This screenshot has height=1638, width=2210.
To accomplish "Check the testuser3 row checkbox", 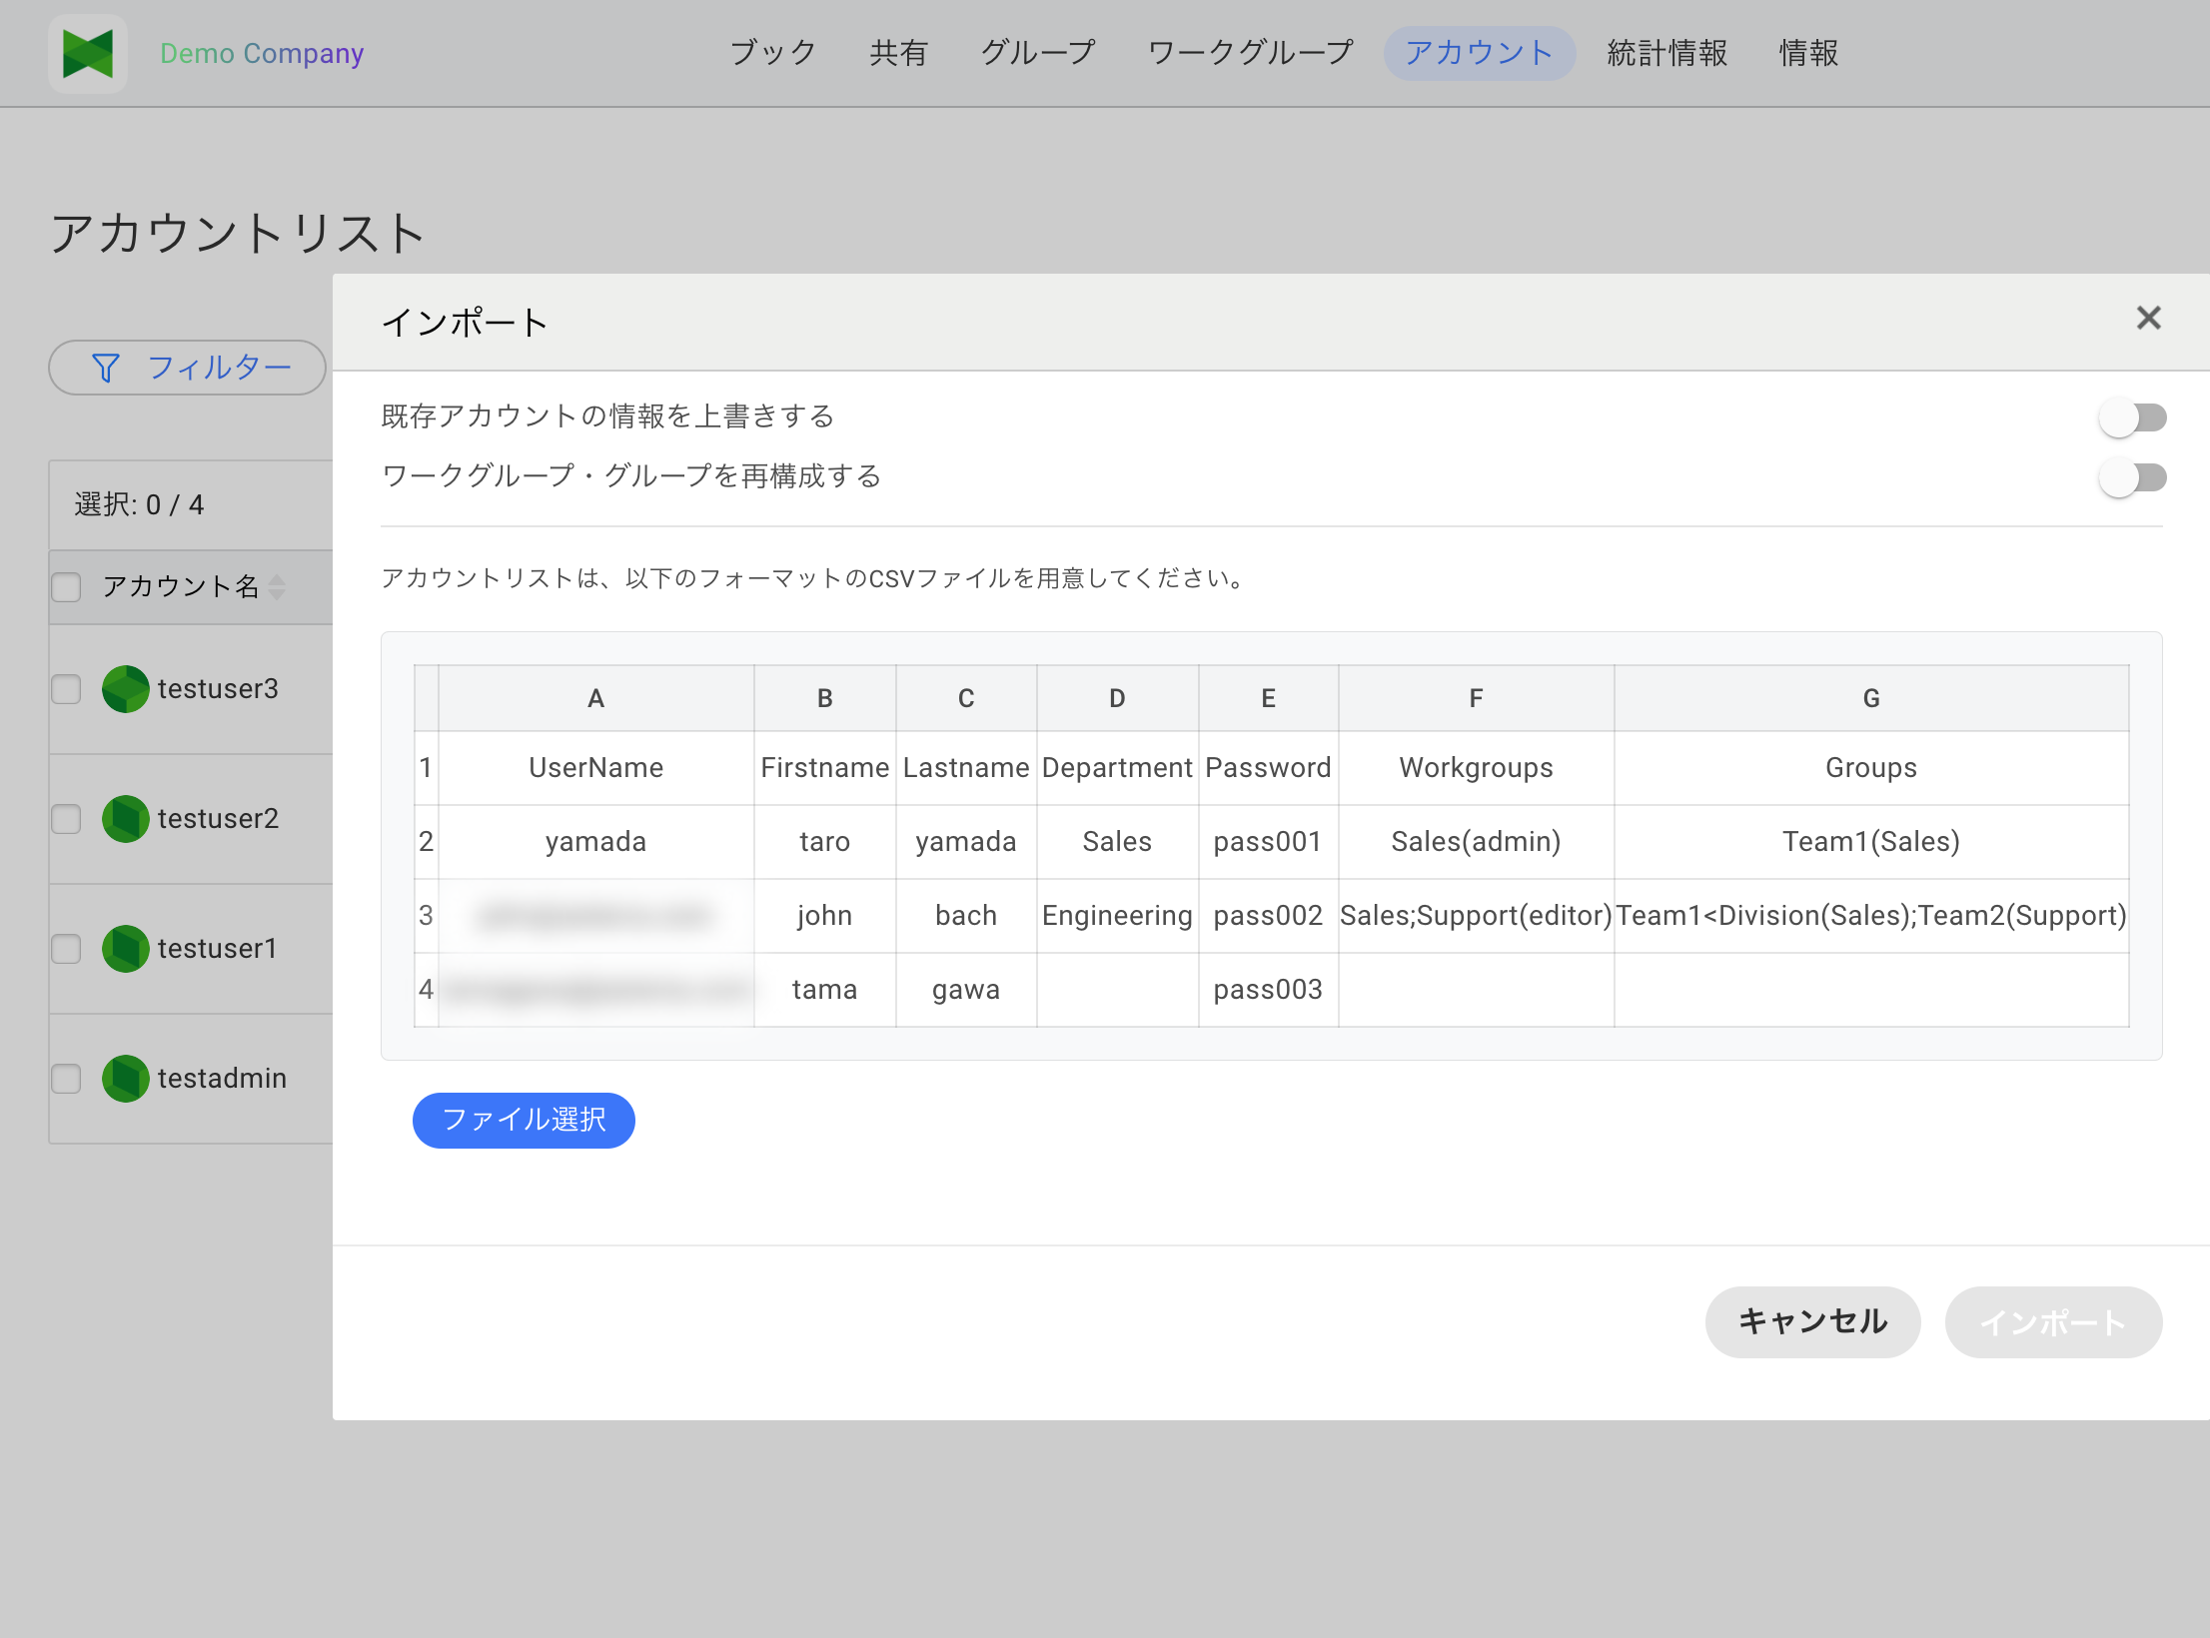I will pyautogui.click(x=67, y=689).
